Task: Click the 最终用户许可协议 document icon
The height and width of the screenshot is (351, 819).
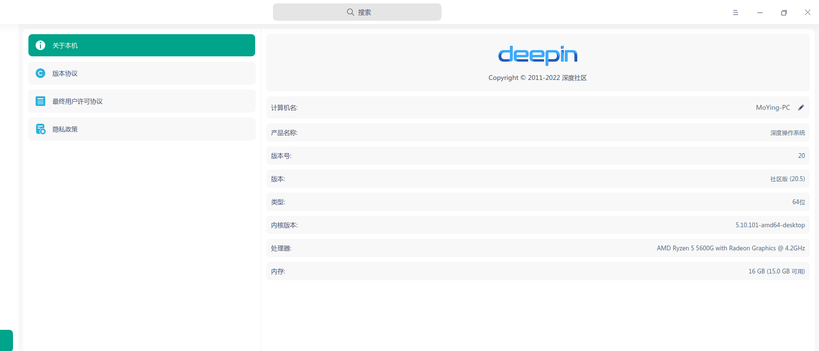Action: [x=40, y=101]
